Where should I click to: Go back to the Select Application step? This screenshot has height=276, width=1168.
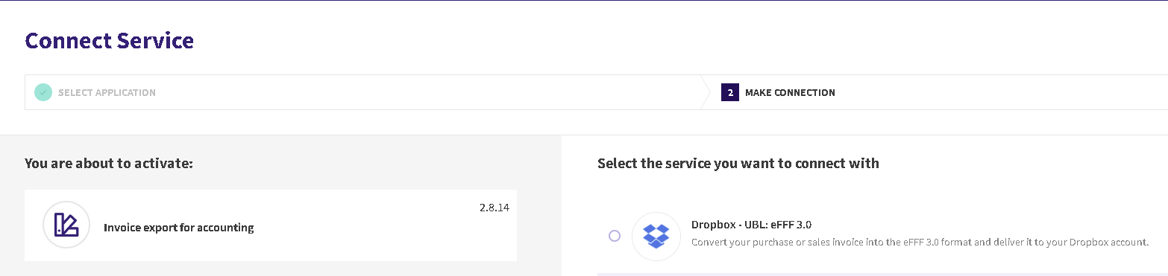coord(107,93)
